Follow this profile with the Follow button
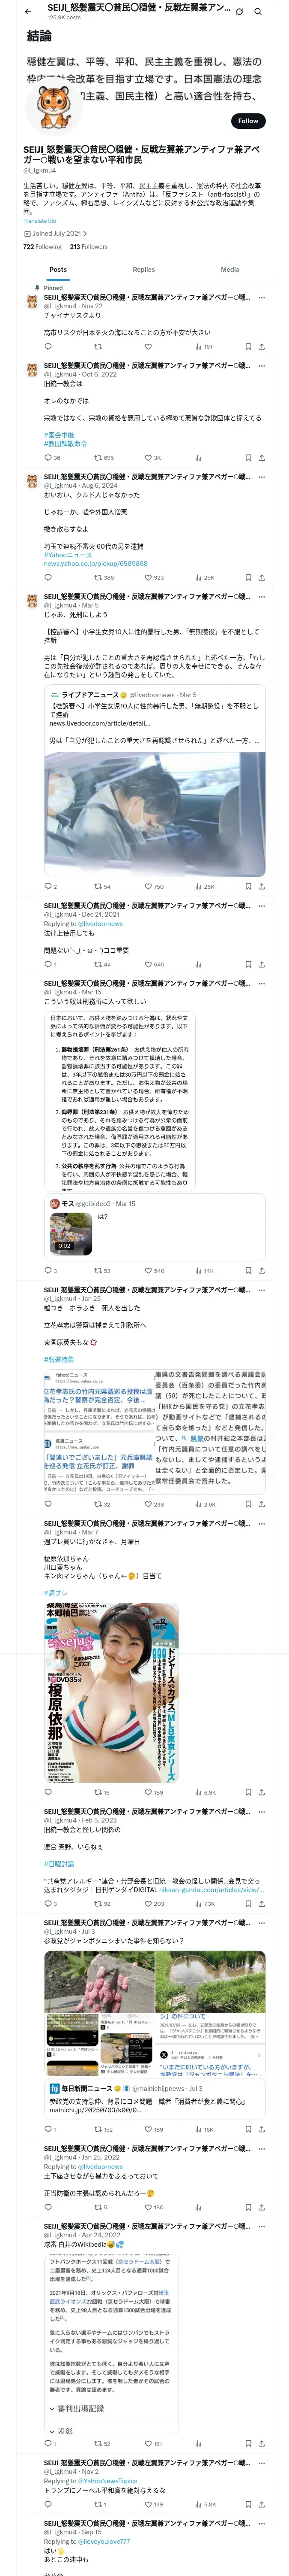The width and height of the screenshot is (289, 2576). (247, 120)
